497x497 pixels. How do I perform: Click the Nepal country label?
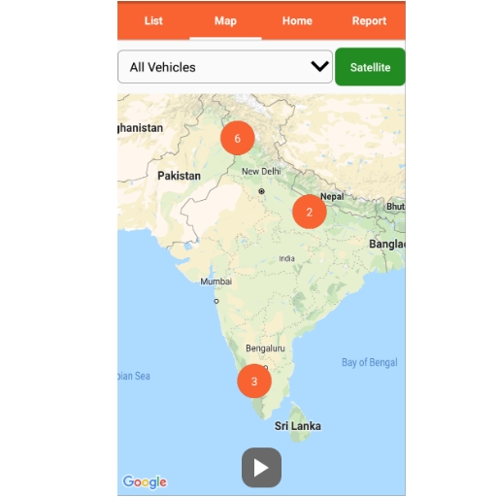coord(332,196)
